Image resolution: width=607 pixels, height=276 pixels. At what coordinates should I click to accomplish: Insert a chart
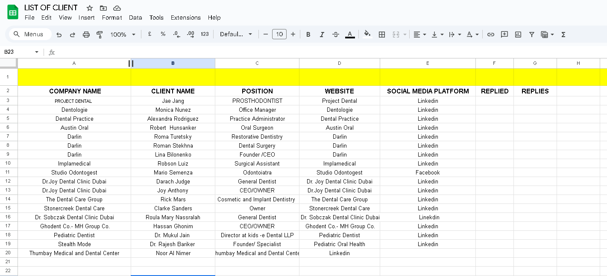(518, 35)
